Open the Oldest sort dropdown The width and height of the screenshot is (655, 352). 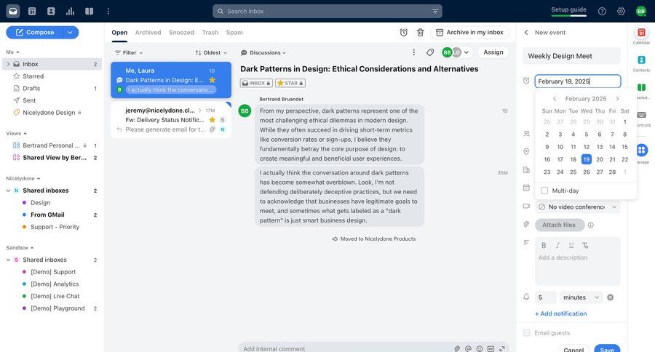tap(211, 52)
